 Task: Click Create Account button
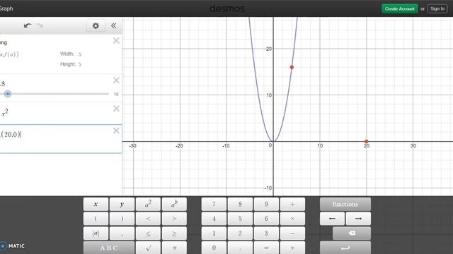(x=399, y=8)
